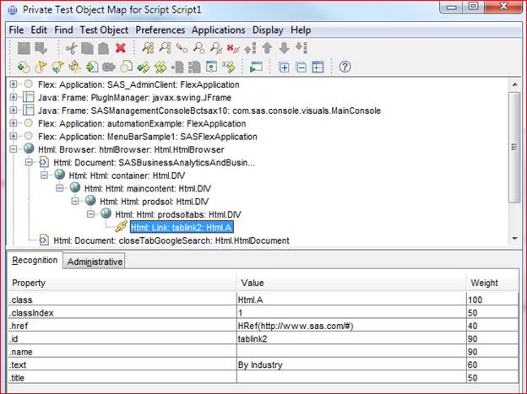Open the Test Object menu
Image resolution: width=527 pixels, height=394 pixels.
click(104, 30)
